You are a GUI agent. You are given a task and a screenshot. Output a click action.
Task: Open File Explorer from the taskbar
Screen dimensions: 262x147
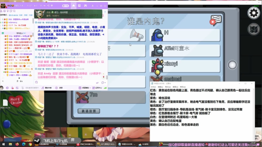tap(10, 144)
